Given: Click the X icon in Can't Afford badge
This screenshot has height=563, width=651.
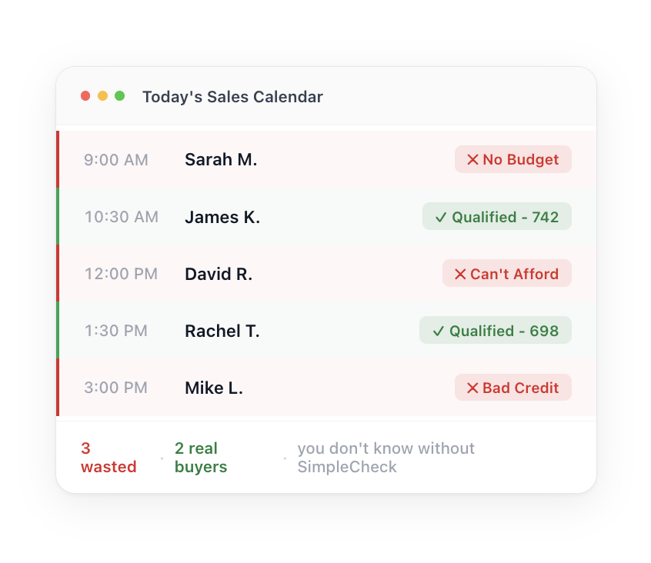Looking at the screenshot, I should 460,274.
